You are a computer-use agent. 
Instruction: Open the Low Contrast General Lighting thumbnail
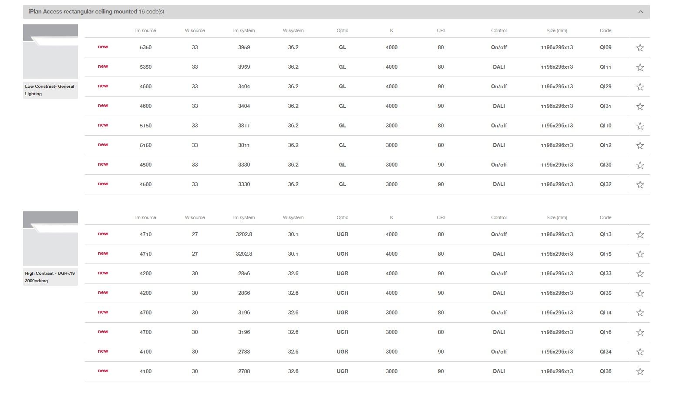[x=50, y=52]
